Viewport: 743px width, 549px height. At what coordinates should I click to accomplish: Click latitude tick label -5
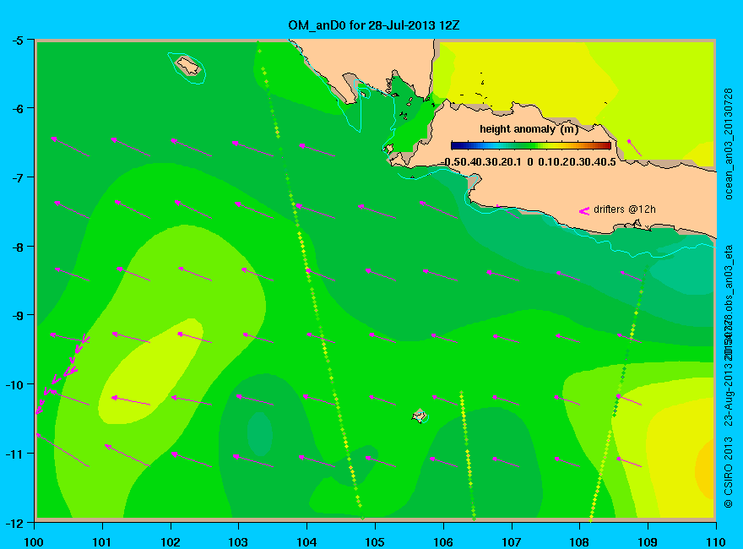pyautogui.click(x=17, y=41)
